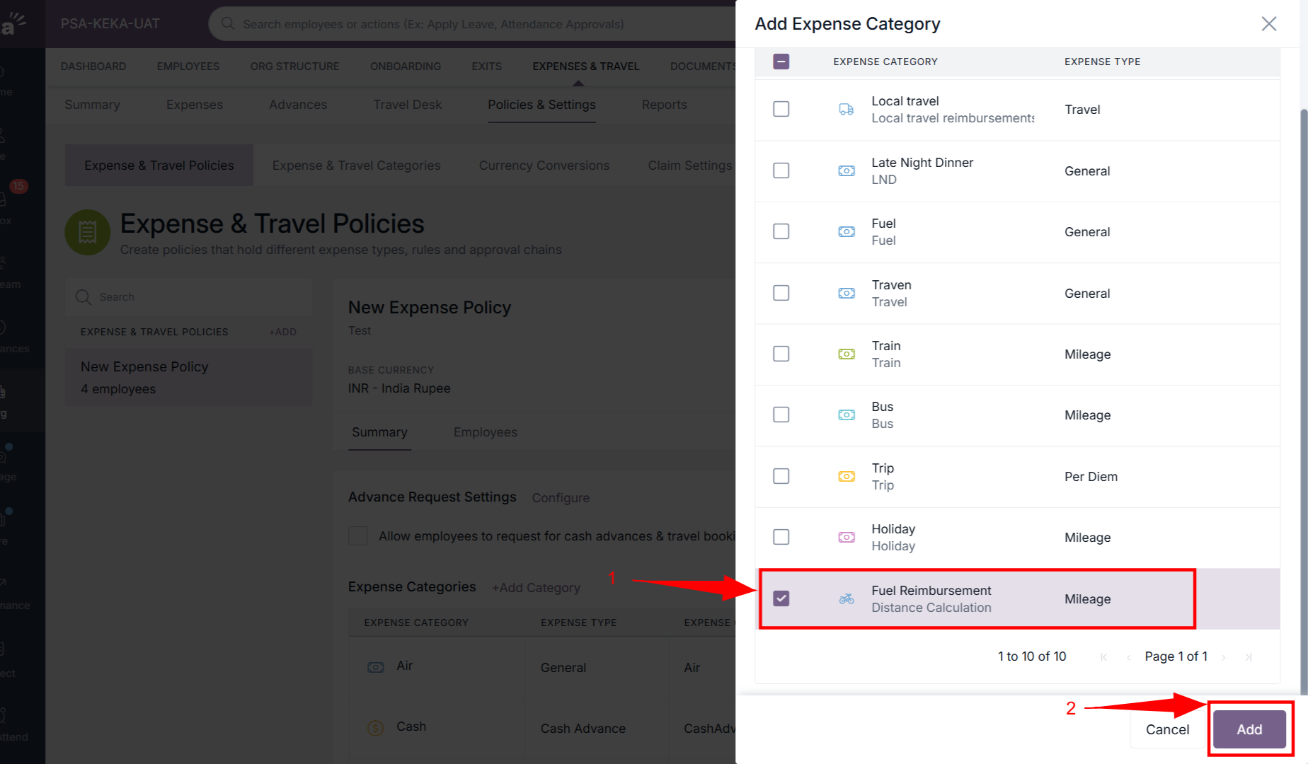This screenshot has height=764, width=1308.
Task: Check the Late Night Dinner checkbox
Action: coord(781,170)
